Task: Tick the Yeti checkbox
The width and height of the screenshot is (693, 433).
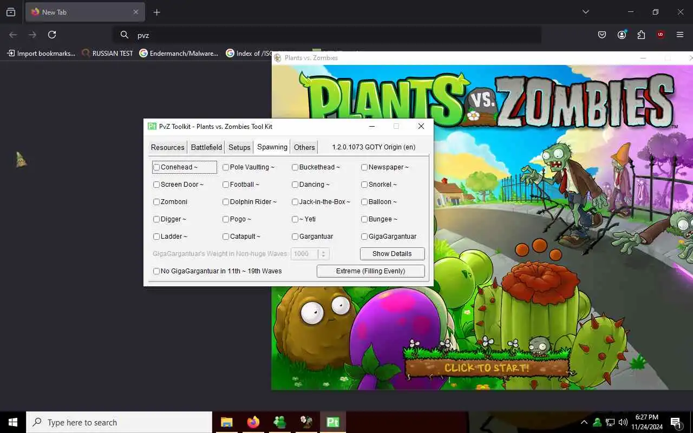Action: 295,219
